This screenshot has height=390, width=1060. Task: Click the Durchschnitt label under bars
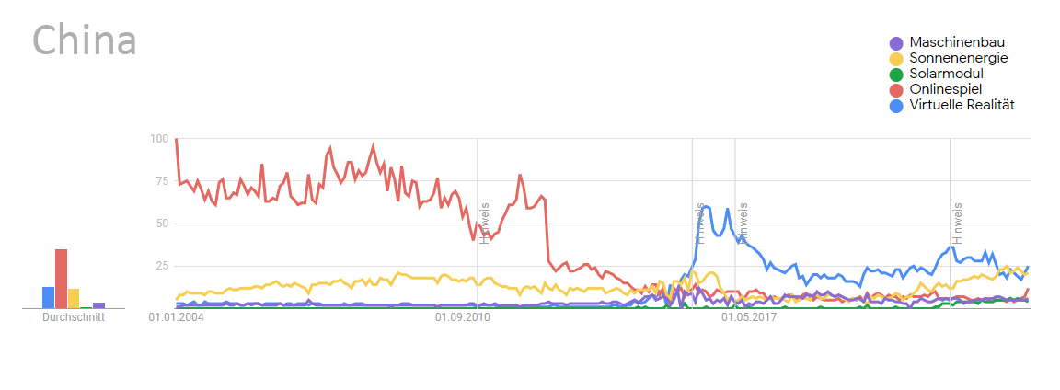[x=74, y=316]
